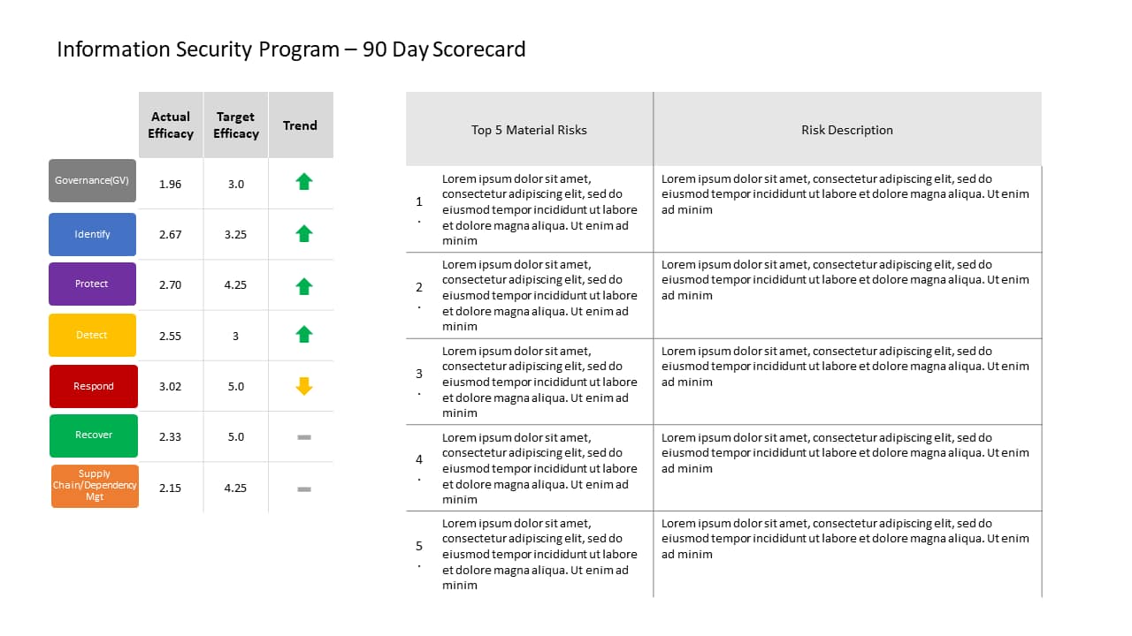Image resolution: width=1132 pixels, height=636 pixels.
Task: Click the Respond actual efficacy value 3.02
Action: point(170,387)
